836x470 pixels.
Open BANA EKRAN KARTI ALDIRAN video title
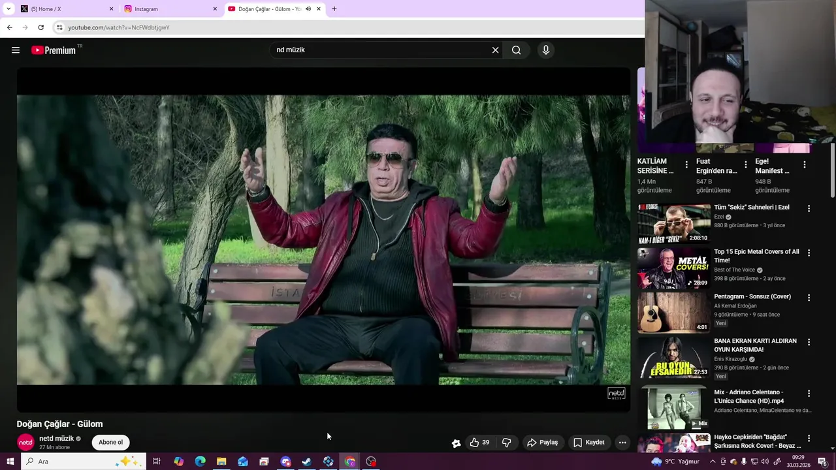pos(755,345)
